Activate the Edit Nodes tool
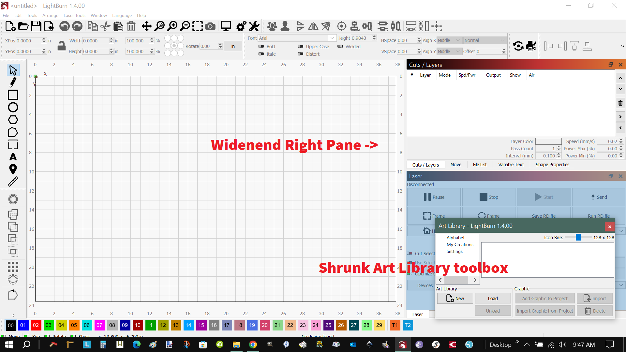Viewport: 626px width, 352px height. click(13, 132)
